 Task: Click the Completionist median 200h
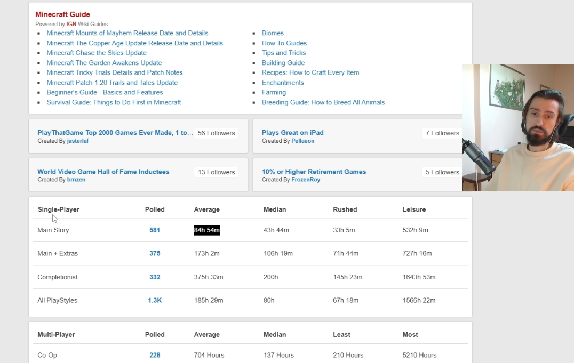pos(270,277)
